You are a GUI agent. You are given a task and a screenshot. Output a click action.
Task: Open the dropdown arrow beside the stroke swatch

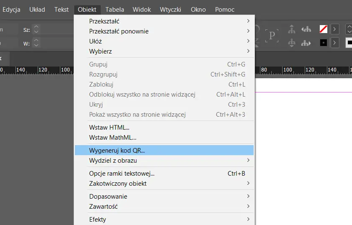click(x=334, y=43)
